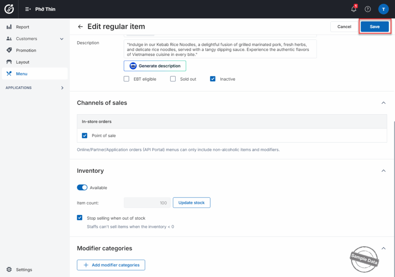Open Settings from the gear icon
The image size is (395, 277).
coord(9,270)
